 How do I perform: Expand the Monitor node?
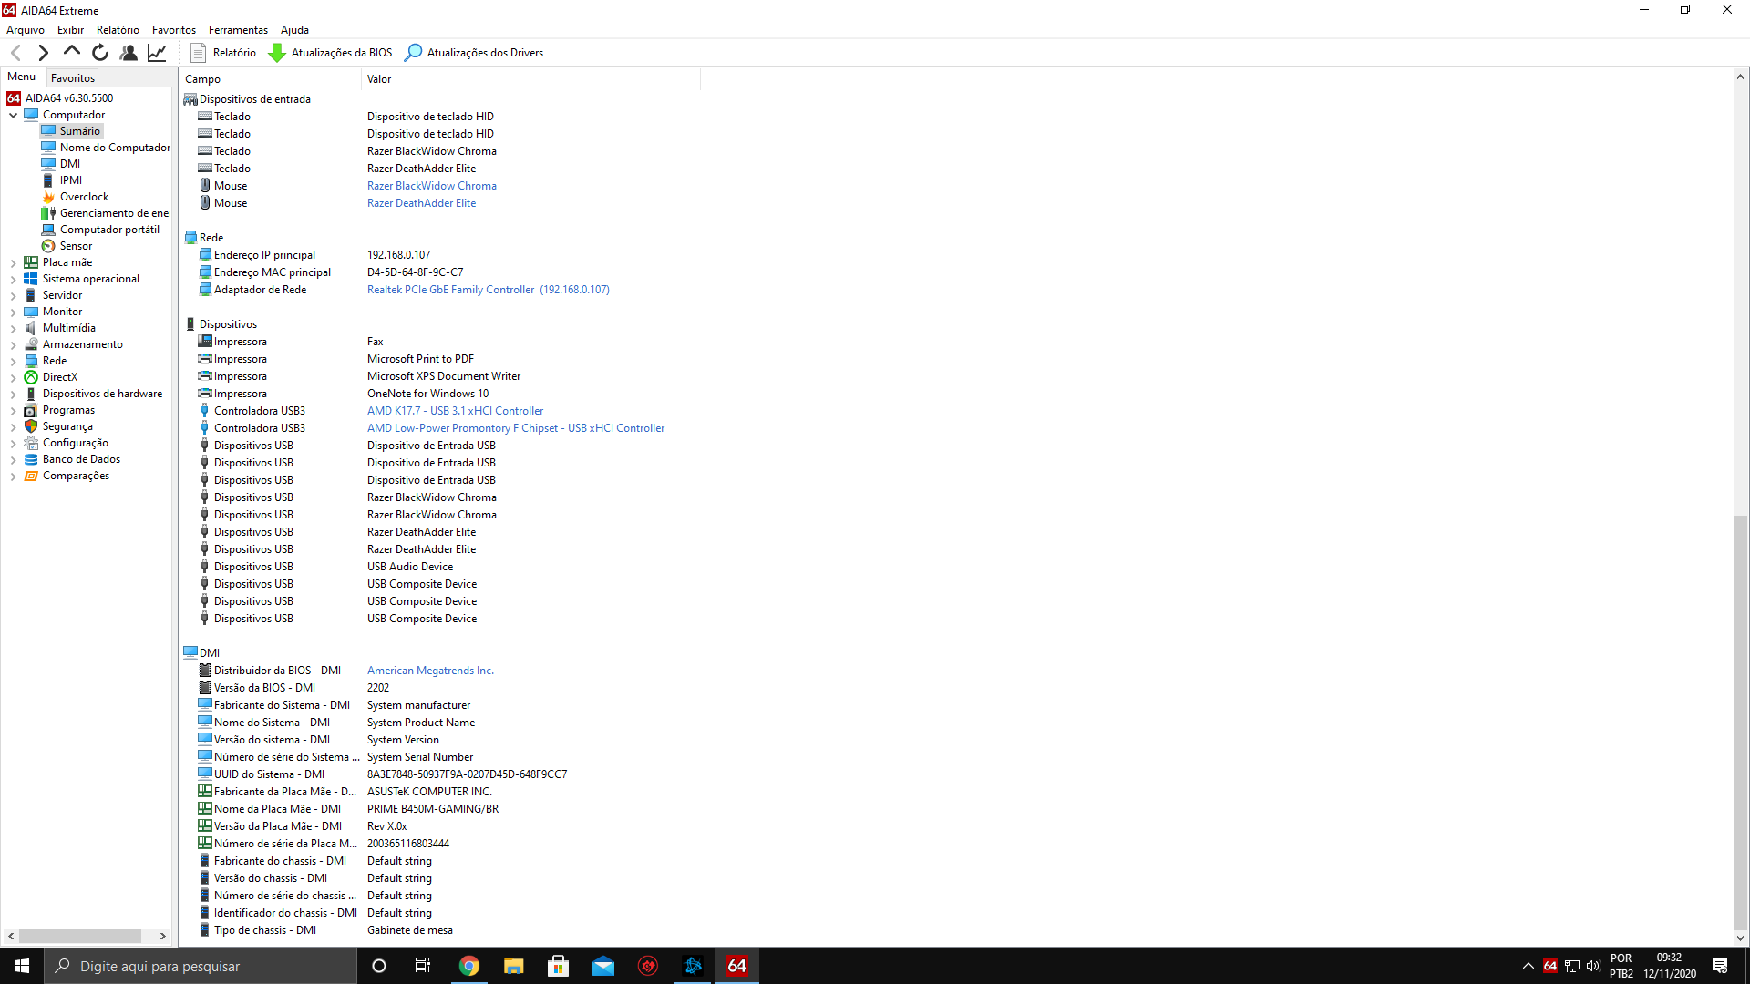13,312
